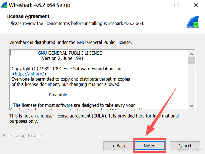The image size is (205, 154).
Task: Click the "Wireshark® Installer" branding label
Action: (23, 136)
